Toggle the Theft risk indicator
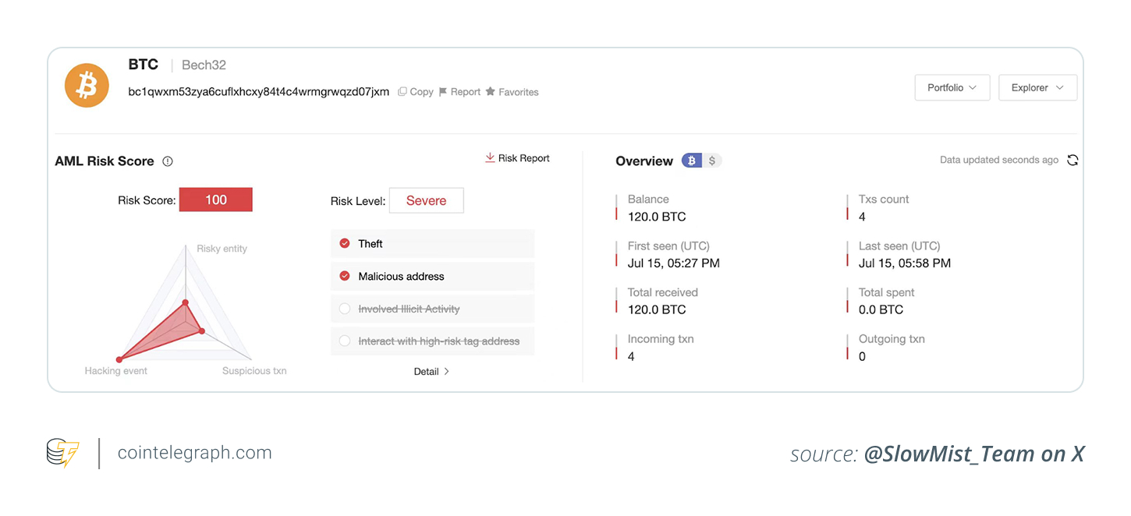 click(345, 243)
